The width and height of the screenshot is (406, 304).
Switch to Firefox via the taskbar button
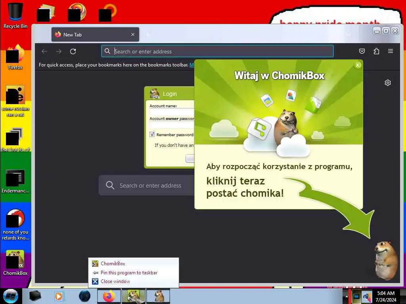coord(109,296)
